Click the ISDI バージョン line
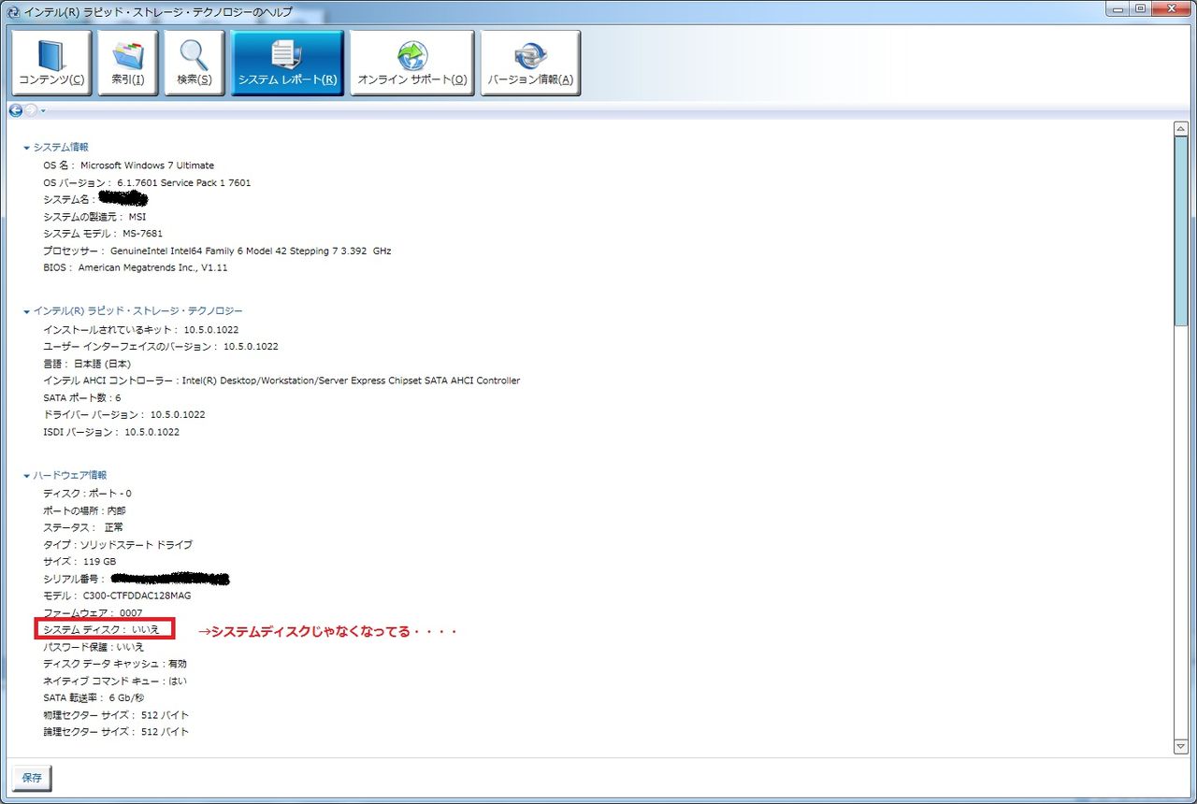Viewport: 1197px width, 804px height. [x=111, y=433]
